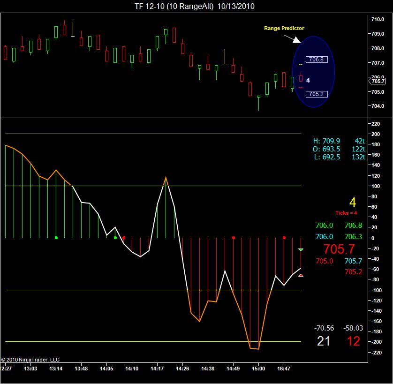Screen dimensions: 393x384
Task: Click the 2010 NinjaTrader, LLC copyright text
Action: pyautogui.click(x=30, y=360)
